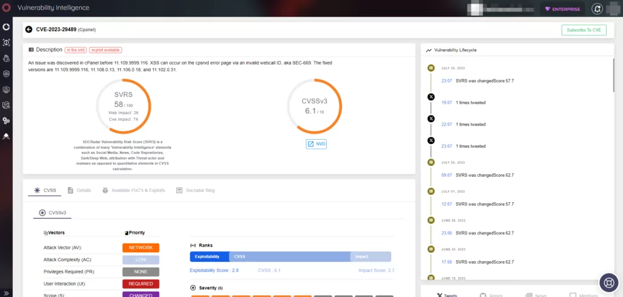Click the Description section icon

pyautogui.click(x=31, y=50)
